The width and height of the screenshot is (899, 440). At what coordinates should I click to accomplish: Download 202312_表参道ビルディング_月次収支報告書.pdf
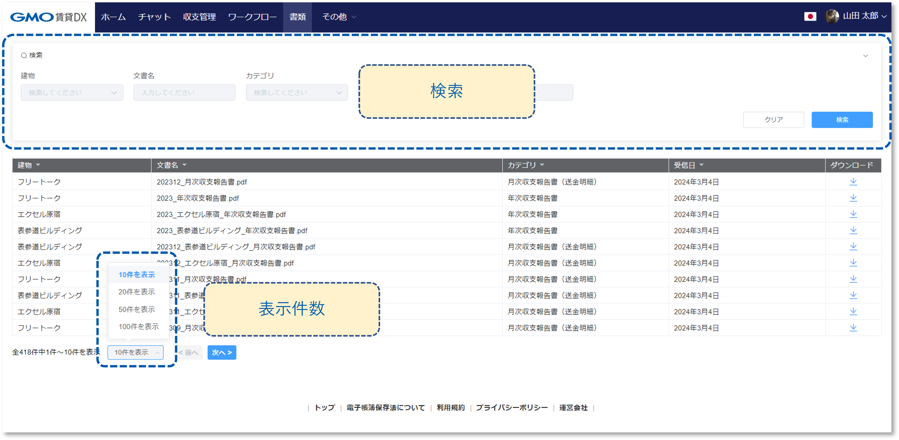pos(854,246)
